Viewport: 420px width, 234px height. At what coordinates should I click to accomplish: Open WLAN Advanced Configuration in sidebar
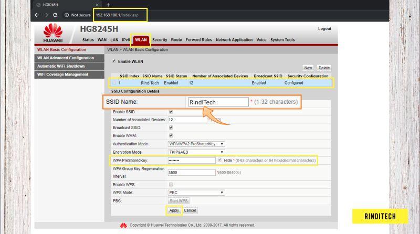coord(69,58)
